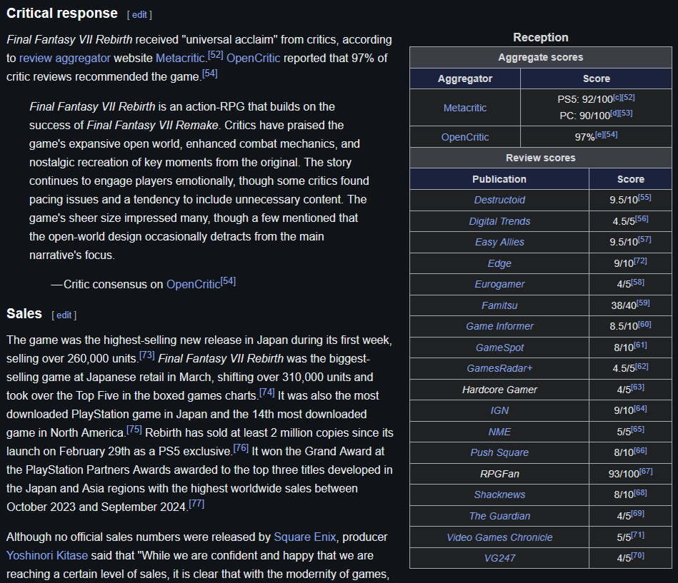Open OpenCritic link in the Aggregator table
The image size is (678, 583).
(x=465, y=137)
